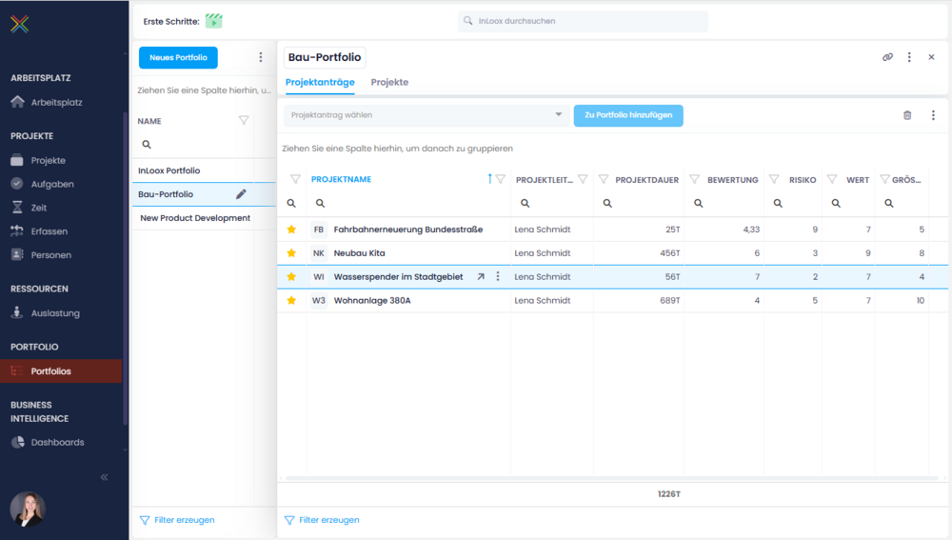Click the InLoox durchsuchen search field
952x540 pixels.
click(583, 21)
